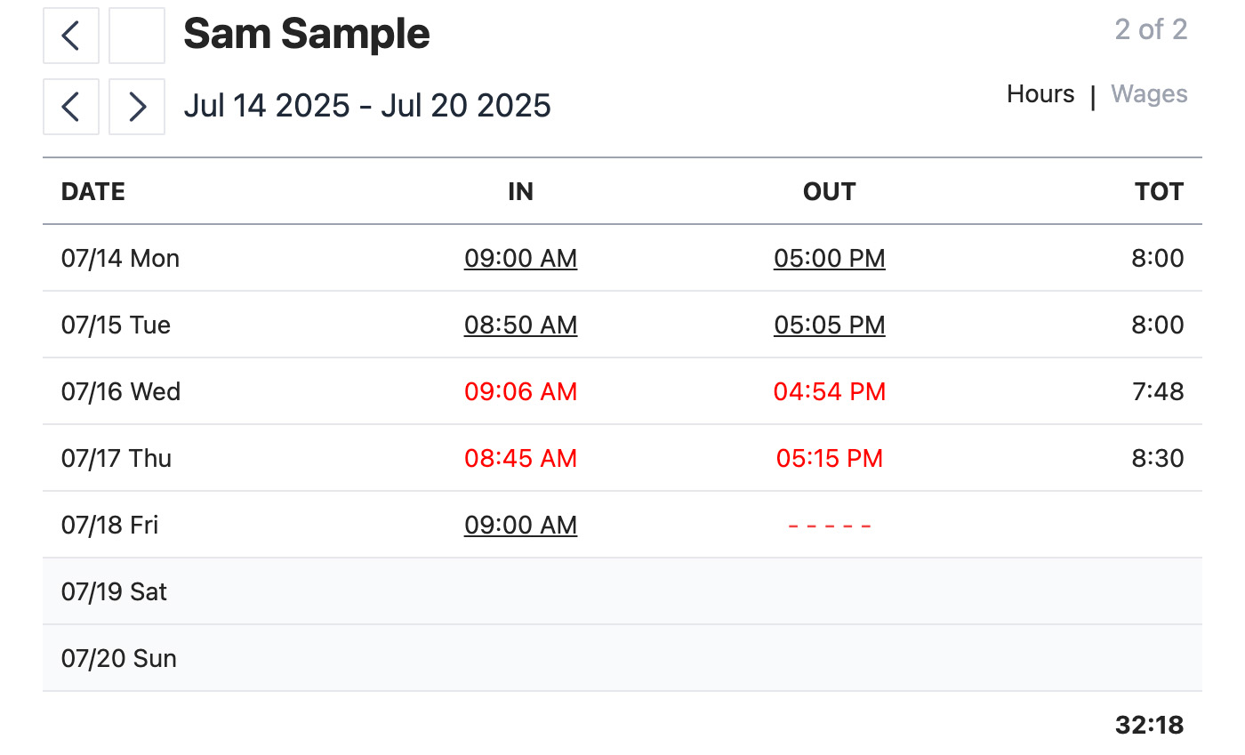1245x755 pixels.
Task: Click the 07/20 Sun row
Action: click(x=622, y=658)
